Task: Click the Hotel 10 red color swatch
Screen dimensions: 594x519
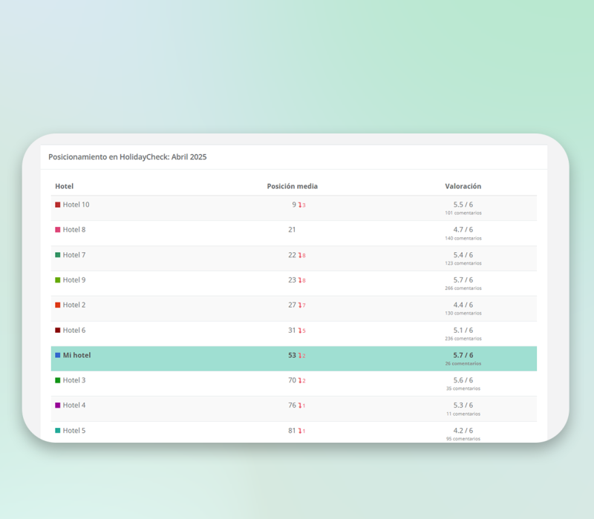Action: [x=58, y=205]
